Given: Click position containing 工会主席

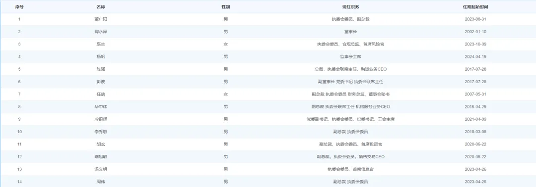Looking at the screenshot, I should 351,119.
